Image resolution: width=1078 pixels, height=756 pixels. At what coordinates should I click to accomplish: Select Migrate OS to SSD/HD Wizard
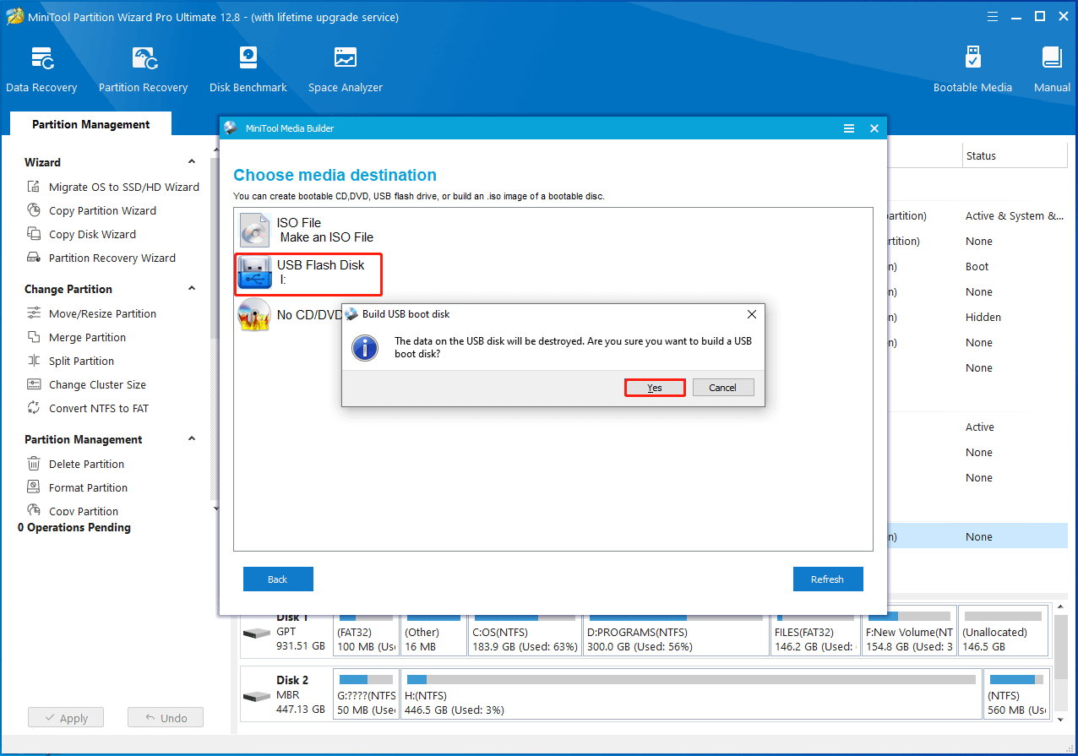point(123,187)
